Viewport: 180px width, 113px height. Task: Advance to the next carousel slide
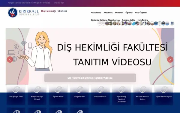[170, 59]
